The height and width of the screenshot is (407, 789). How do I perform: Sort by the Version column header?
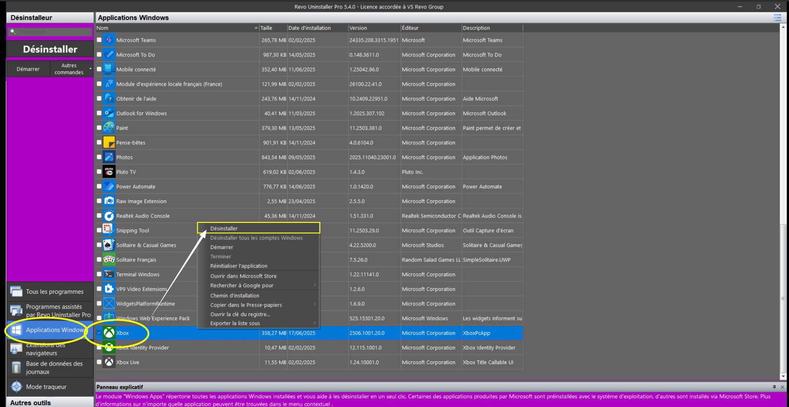click(374, 28)
